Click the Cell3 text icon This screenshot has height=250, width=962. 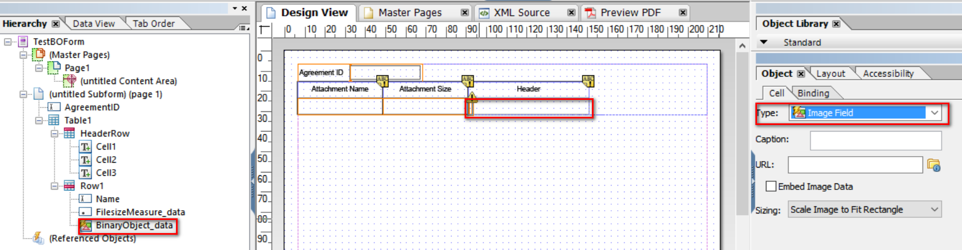tap(85, 172)
